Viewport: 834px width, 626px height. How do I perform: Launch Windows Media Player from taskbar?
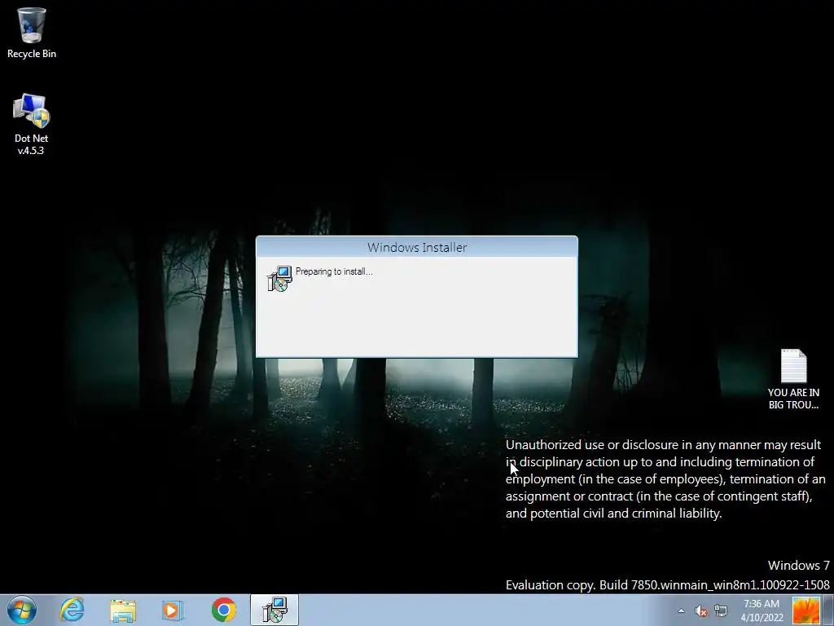172,610
